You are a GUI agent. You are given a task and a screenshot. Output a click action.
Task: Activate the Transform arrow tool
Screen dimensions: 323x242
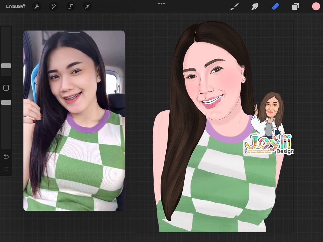coord(87,6)
